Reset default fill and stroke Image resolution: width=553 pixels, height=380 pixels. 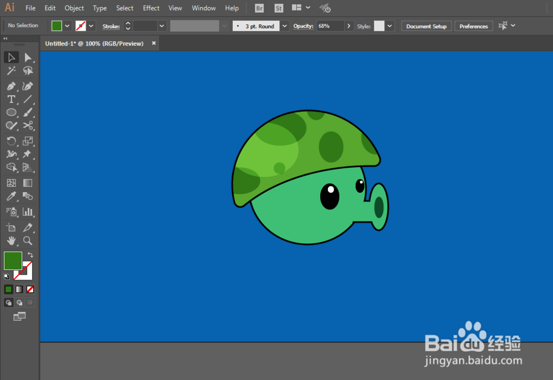point(7,276)
